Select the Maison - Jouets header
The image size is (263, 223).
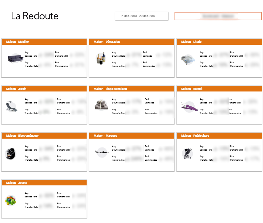44,183
